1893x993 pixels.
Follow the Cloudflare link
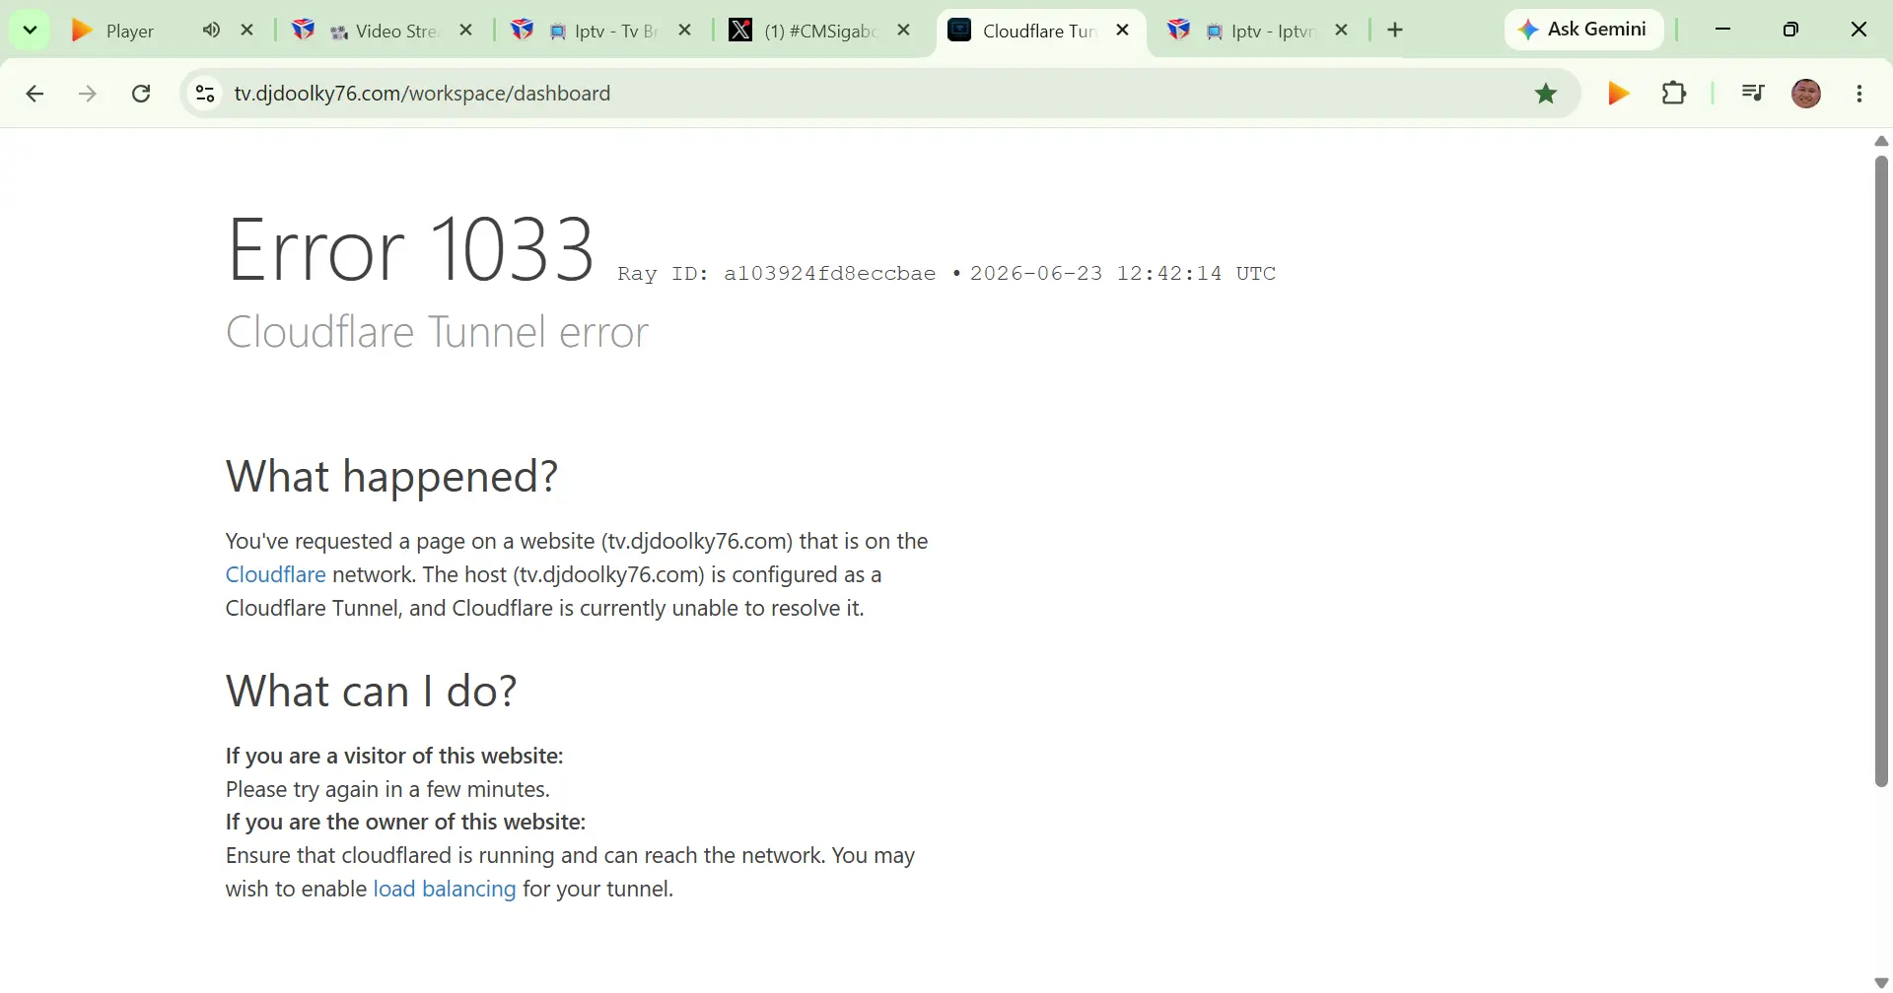click(275, 574)
